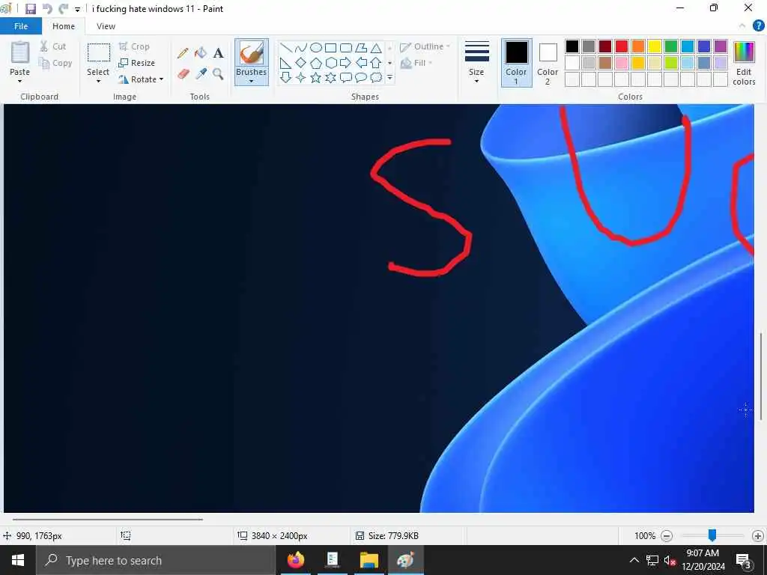Screen dimensions: 767x575
Task: Open File Explorer from the taskbar
Action: pyautogui.click(x=369, y=560)
